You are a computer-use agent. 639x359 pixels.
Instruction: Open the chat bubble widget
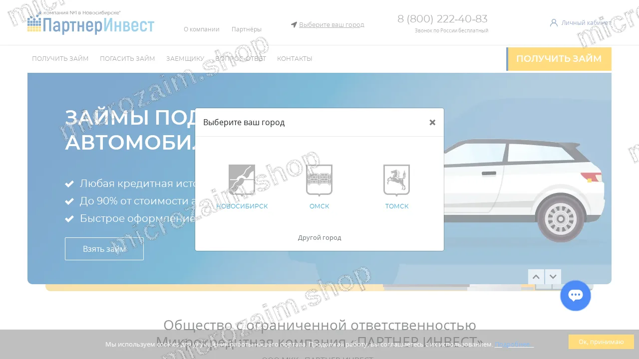(576, 296)
